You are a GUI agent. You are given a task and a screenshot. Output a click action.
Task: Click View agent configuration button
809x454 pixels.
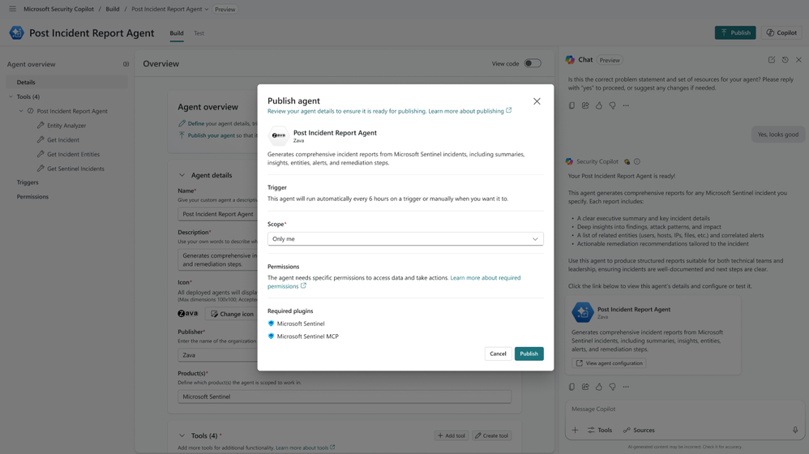[x=609, y=363]
